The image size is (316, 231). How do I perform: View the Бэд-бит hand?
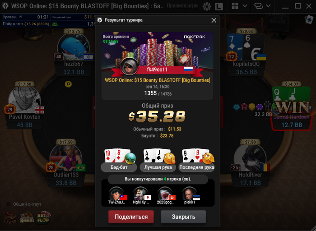coord(119,160)
